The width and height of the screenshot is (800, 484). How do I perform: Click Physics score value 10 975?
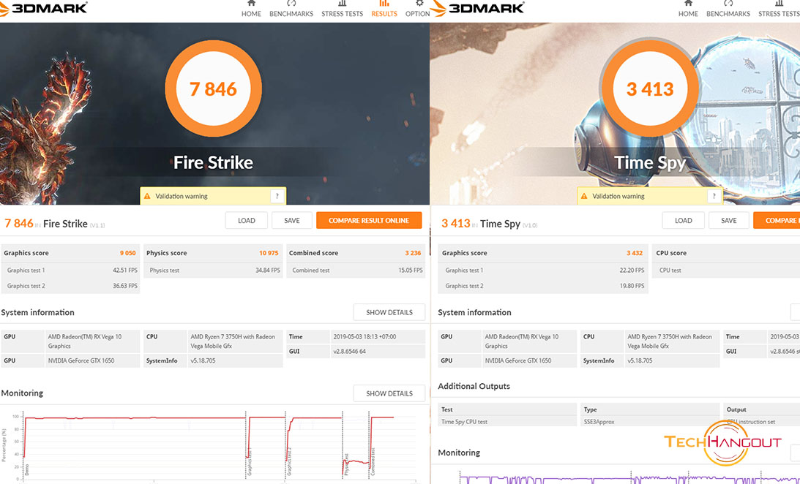tap(269, 253)
